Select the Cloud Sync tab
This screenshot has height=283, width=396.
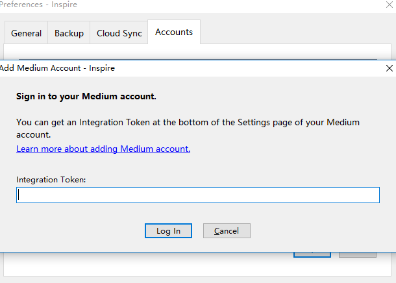pyautogui.click(x=119, y=33)
